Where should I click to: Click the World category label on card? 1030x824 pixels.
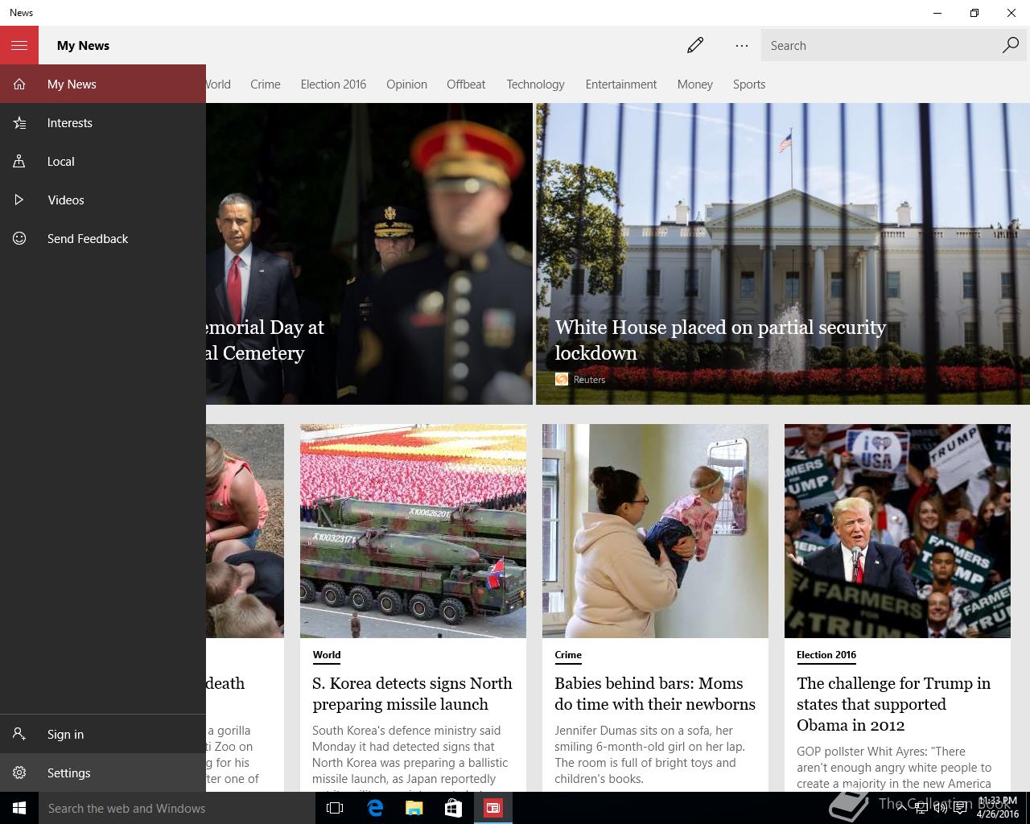(x=327, y=655)
